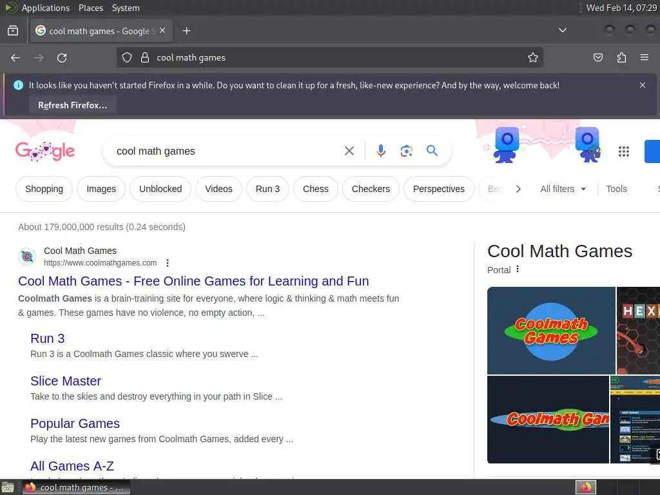Screen dimensions: 660x495
Task: Expand the list all tabs chevron
Action: [x=562, y=30]
